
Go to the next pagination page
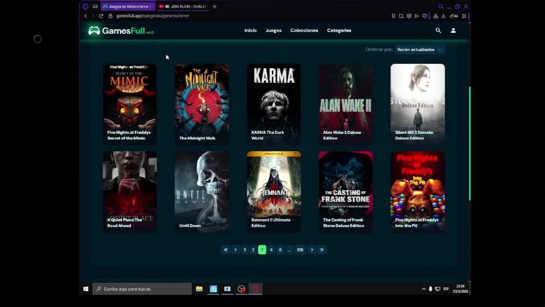(x=312, y=250)
